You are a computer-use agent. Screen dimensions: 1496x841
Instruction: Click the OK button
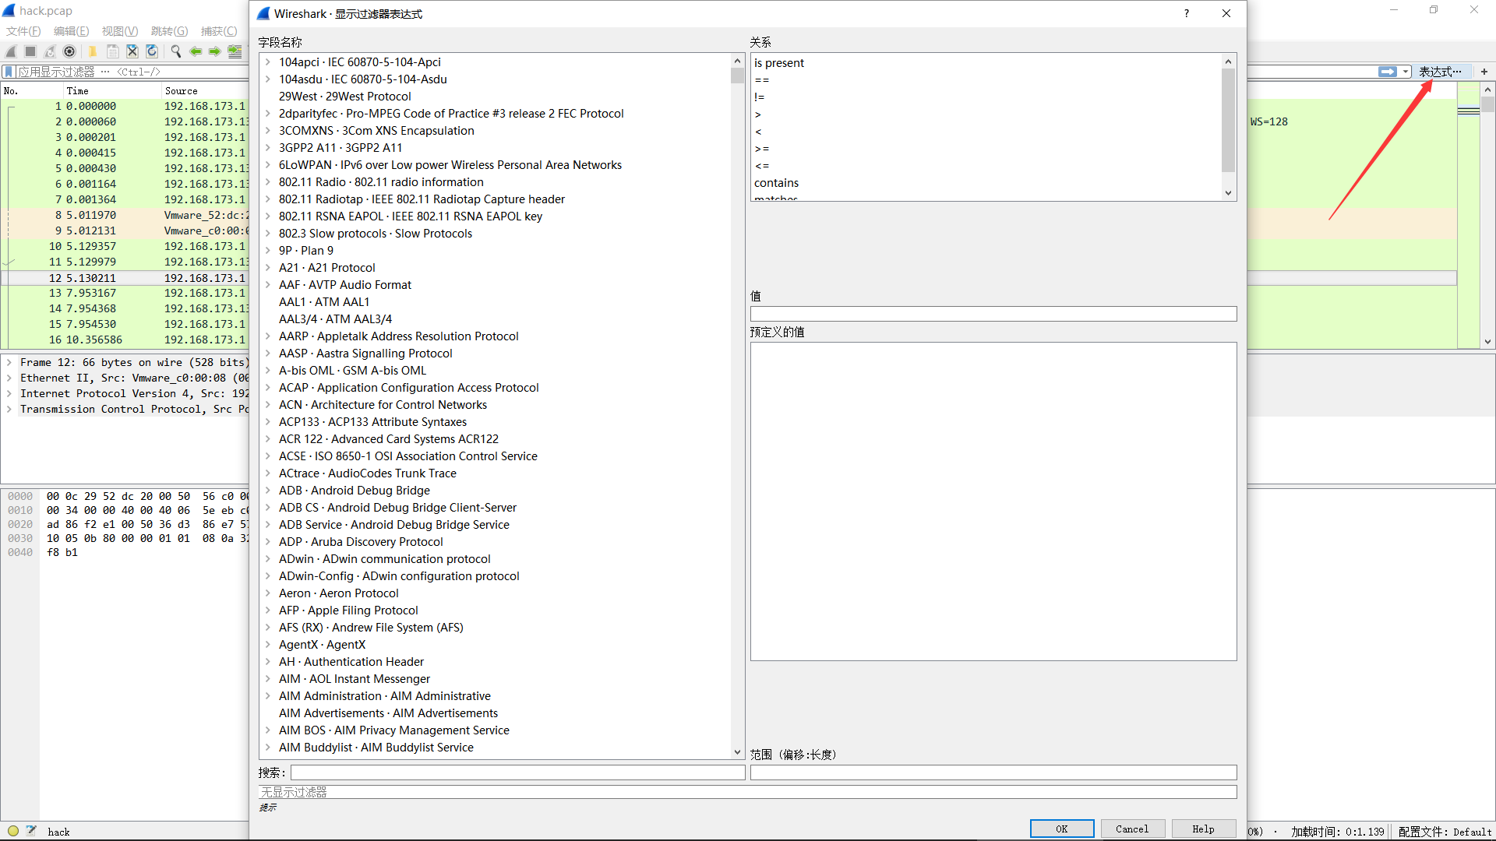1061,828
